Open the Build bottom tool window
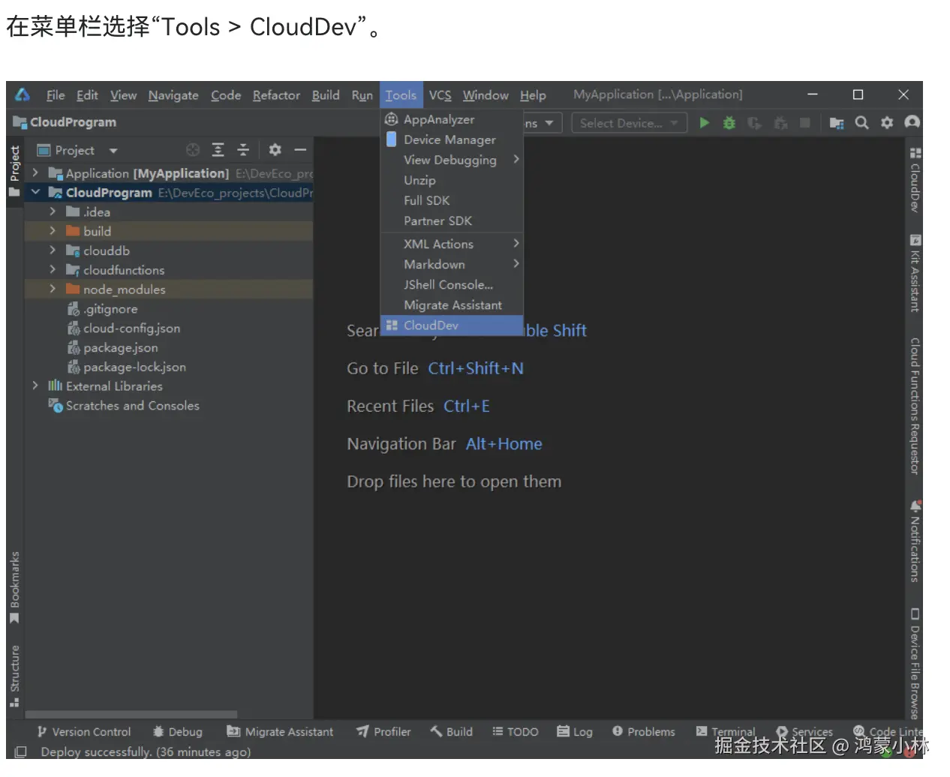950x777 pixels. 451,731
